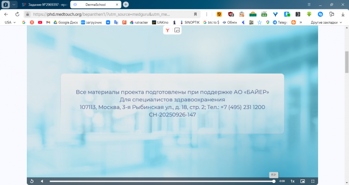
Task: Open the extensions puzzle-piece menu
Action: click(332, 14)
